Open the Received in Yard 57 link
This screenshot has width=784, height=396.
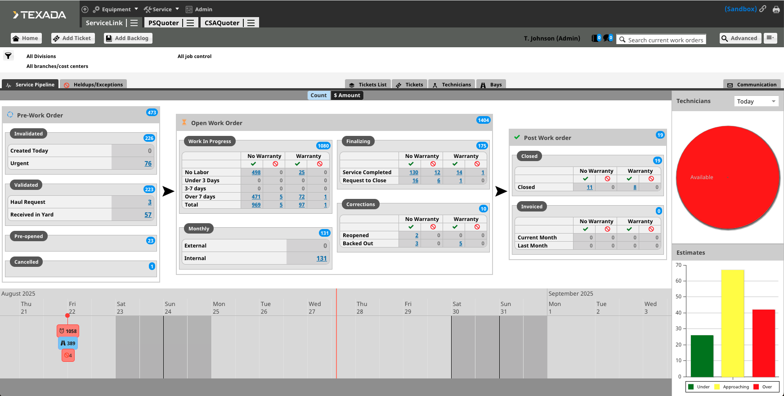point(148,215)
